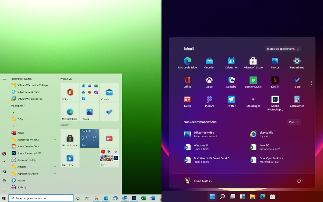The image size is (323, 202).
Task: Click the Taper ici pour rechercher box
Action: click(x=41, y=198)
